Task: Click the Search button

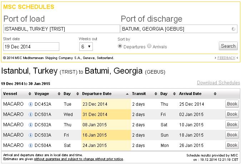Action: pos(228,46)
